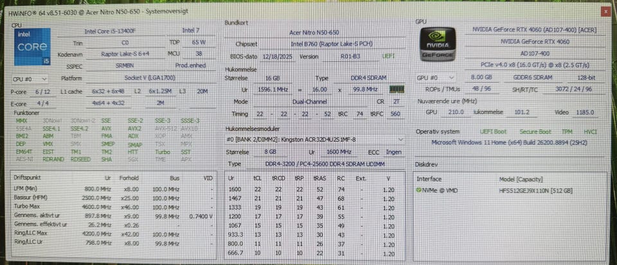The width and height of the screenshot is (617, 265).
Task: Close the HWiNFO system summary window
Action: point(604,12)
